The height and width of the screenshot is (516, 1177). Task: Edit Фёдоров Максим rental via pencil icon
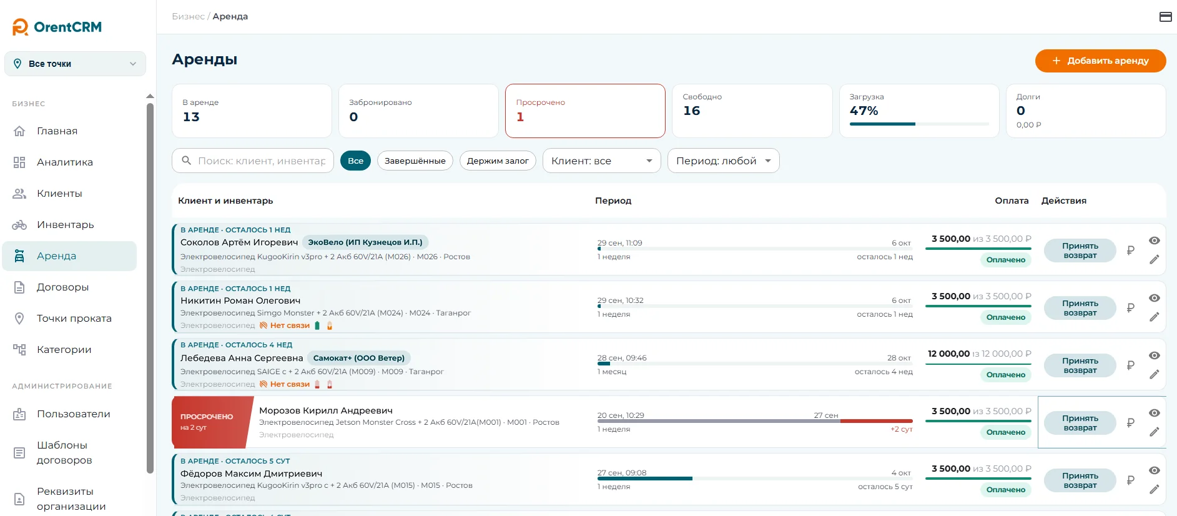point(1154,489)
